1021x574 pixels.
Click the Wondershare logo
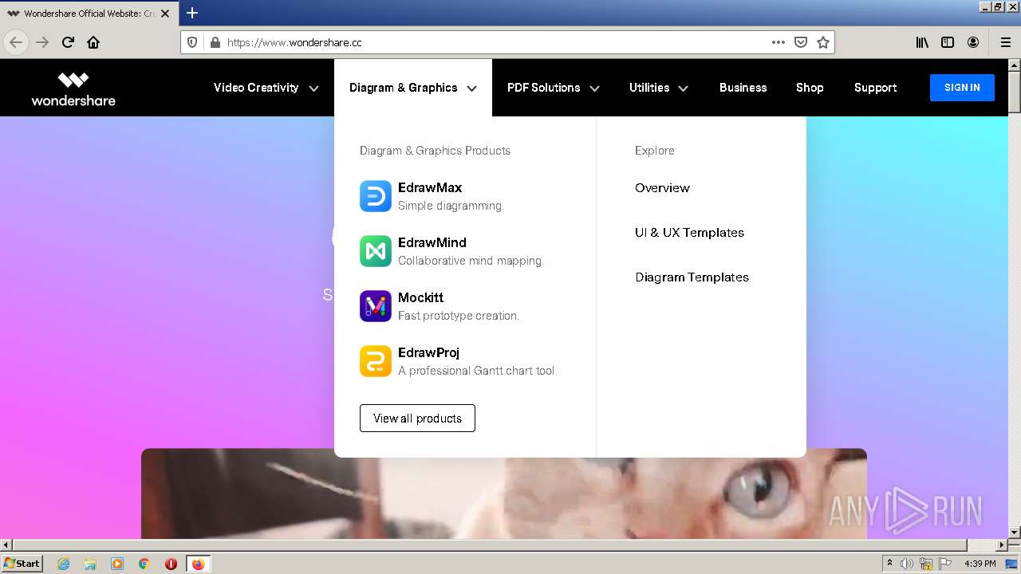(73, 88)
